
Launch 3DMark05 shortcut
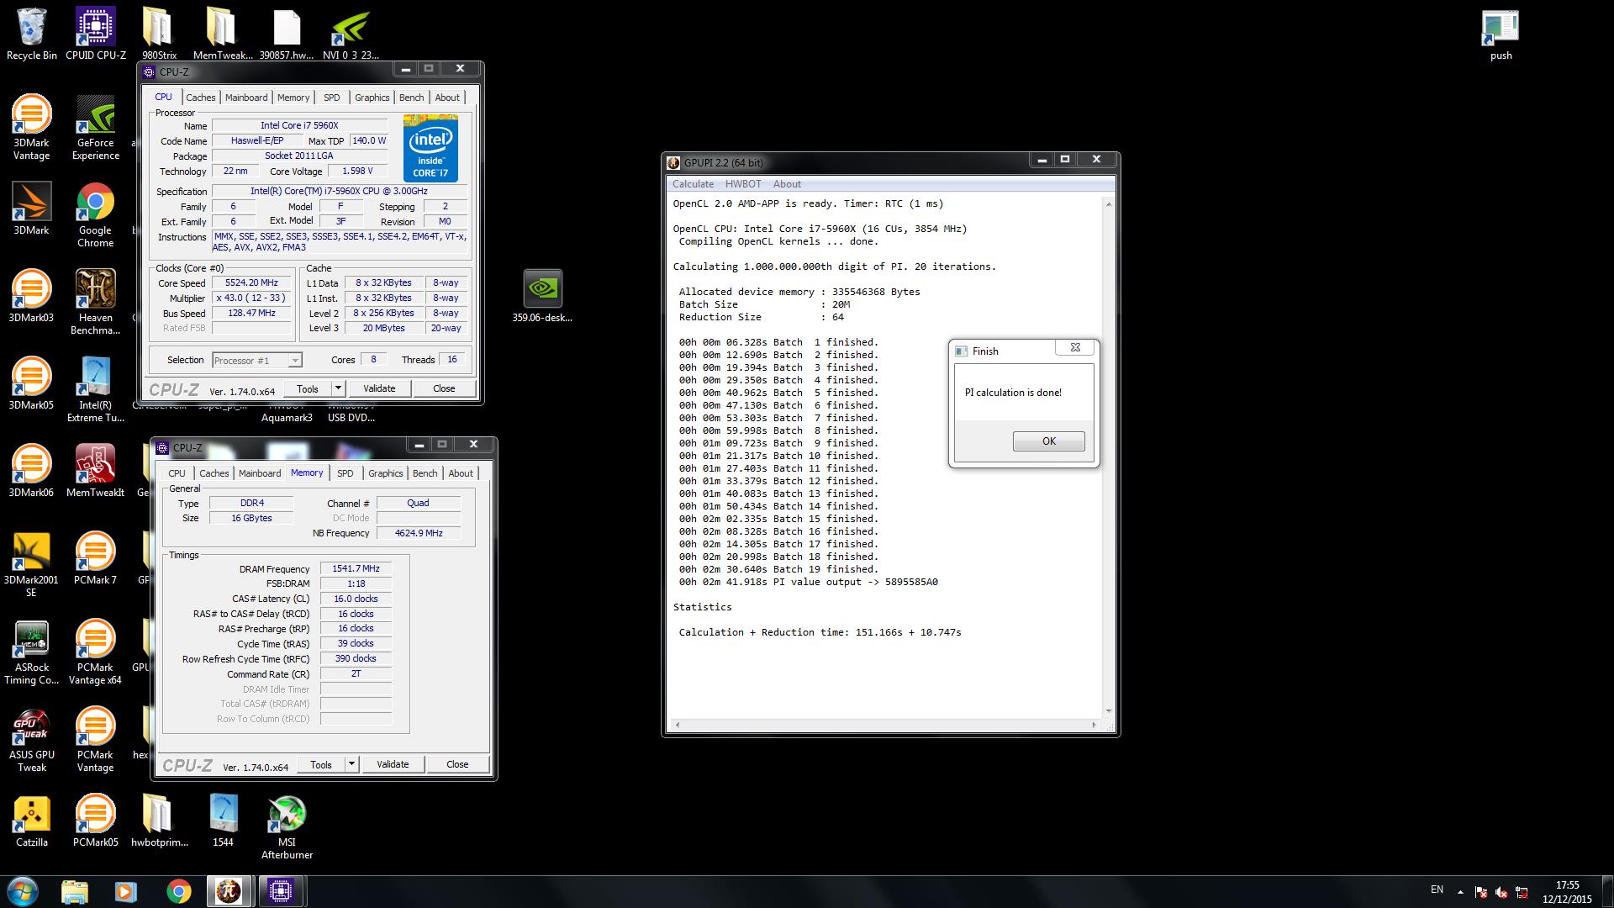(32, 383)
